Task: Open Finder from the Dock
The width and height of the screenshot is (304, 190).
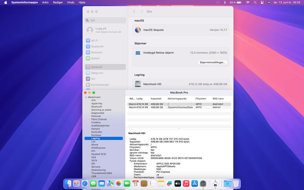Action: tap(68, 183)
